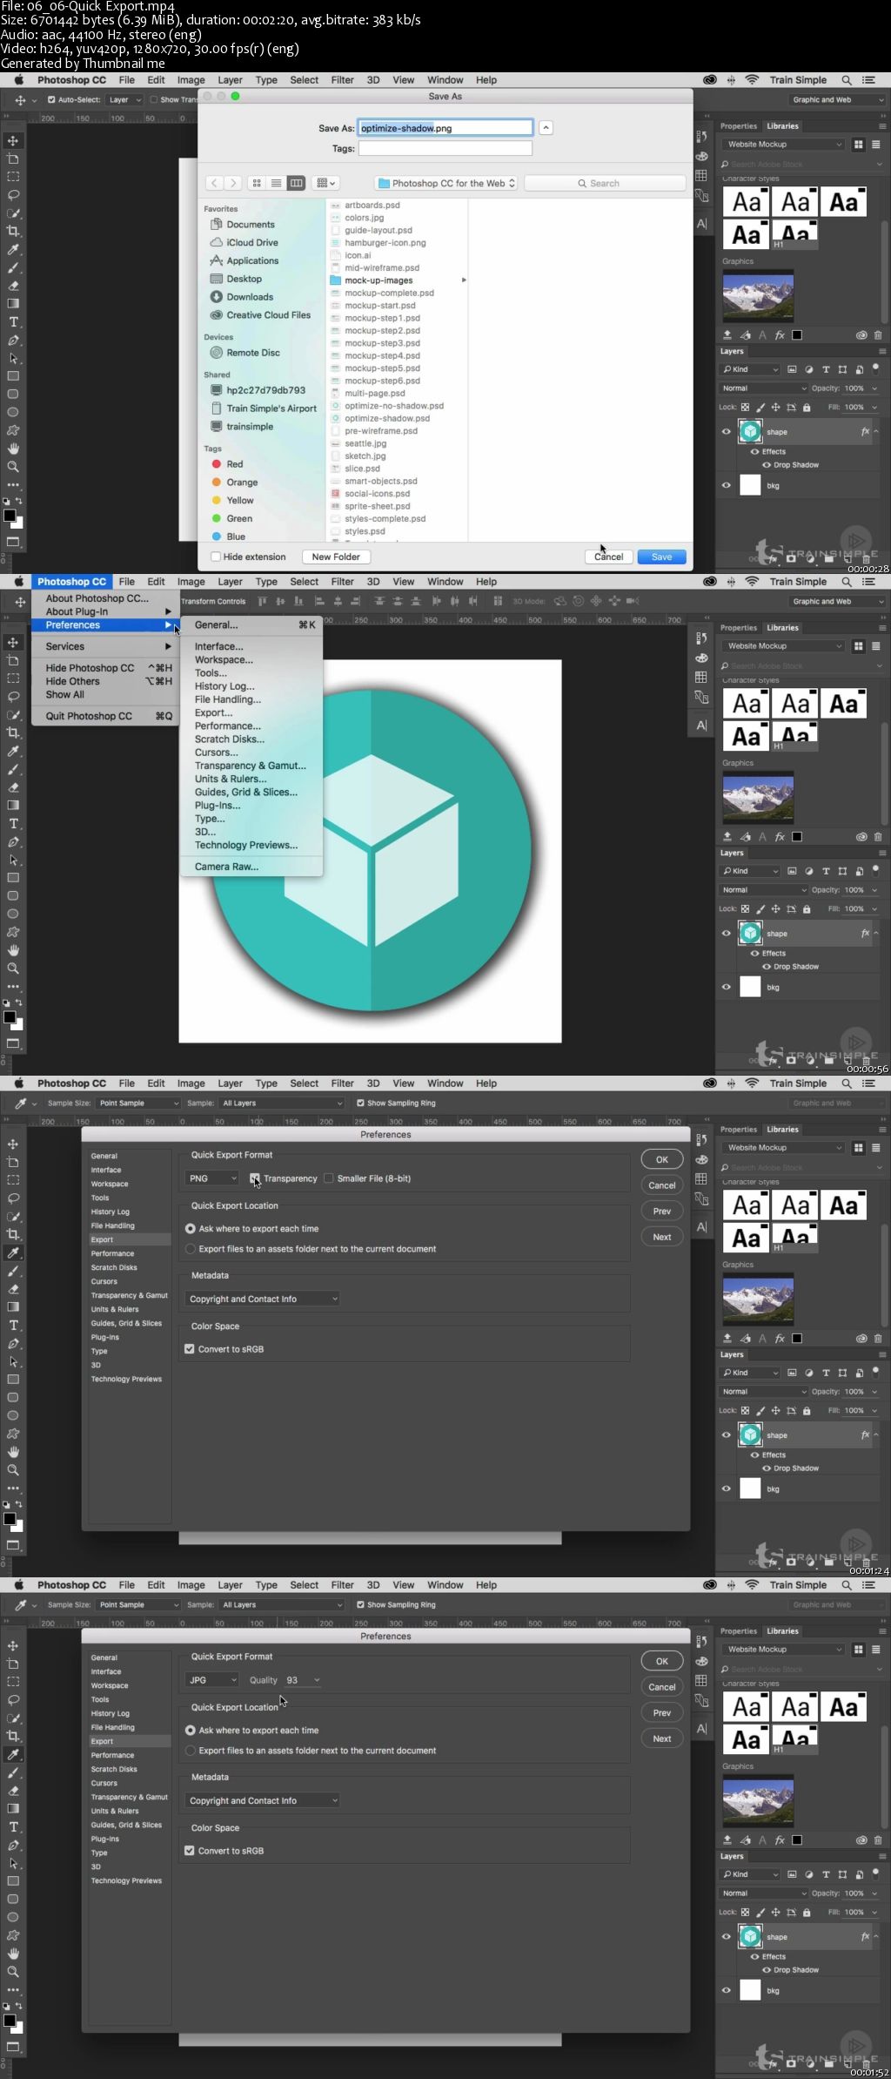Toggle Convert to sRGB in 00:01:24 frame
Viewport: 891px width, 2079px height.
pos(189,1349)
